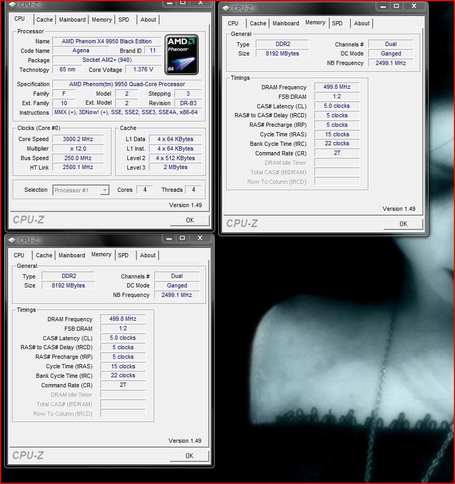Minimize the CPU tab window
The height and width of the screenshot is (484, 455).
point(169,3)
